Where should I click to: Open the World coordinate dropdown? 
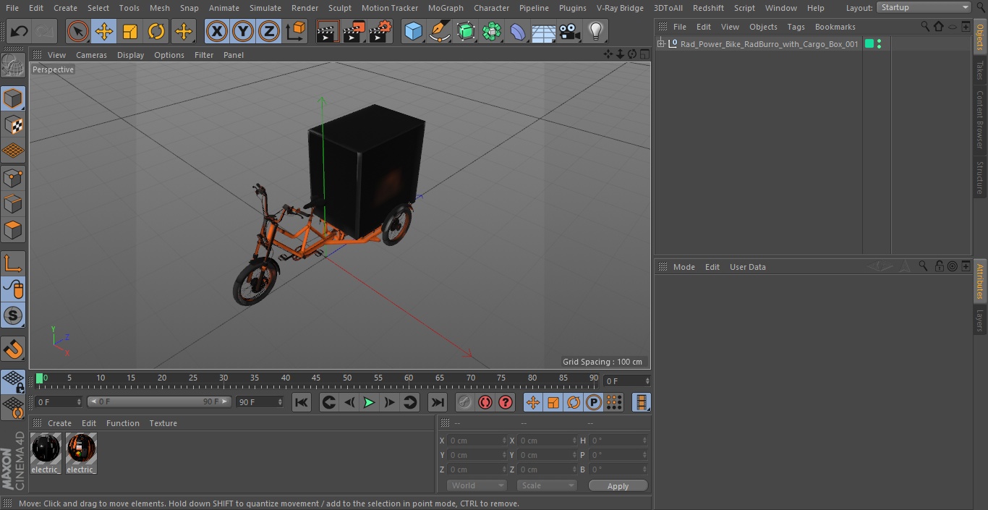click(477, 485)
